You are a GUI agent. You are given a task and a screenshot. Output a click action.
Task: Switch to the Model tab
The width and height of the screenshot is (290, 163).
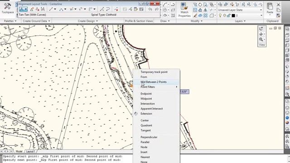[19, 151]
